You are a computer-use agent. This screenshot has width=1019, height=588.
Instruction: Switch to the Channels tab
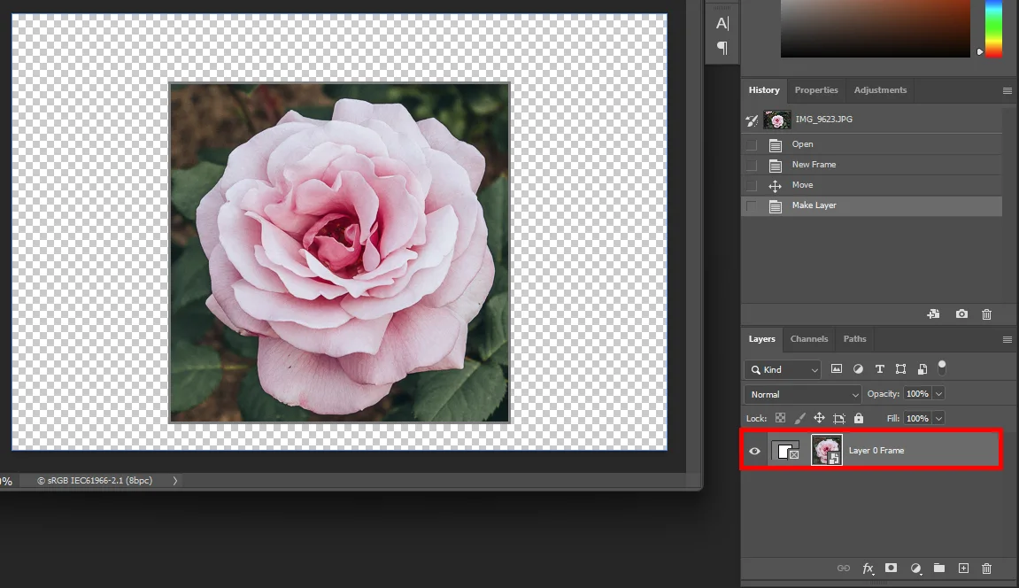(809, 339)
